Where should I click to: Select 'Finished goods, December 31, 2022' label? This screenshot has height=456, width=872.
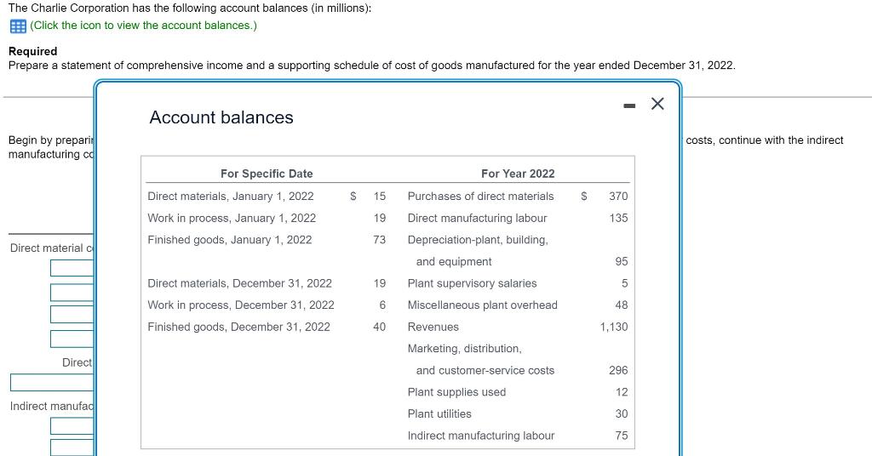tap(238, 327)
